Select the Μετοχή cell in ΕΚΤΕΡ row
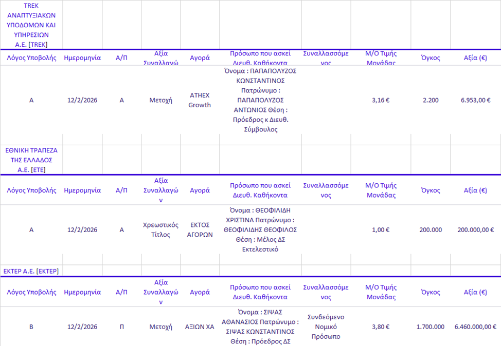 [x=160, y=326]
